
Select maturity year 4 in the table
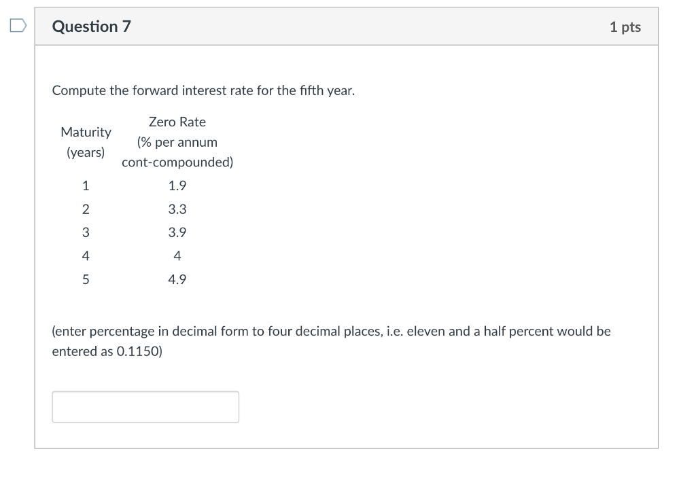pos(86,255)
